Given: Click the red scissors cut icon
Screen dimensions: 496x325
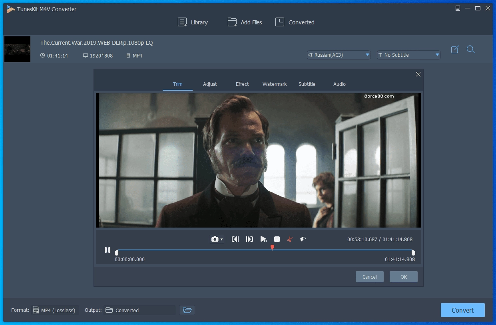Looking at the screenshot, I should click(x=290, y=239).
